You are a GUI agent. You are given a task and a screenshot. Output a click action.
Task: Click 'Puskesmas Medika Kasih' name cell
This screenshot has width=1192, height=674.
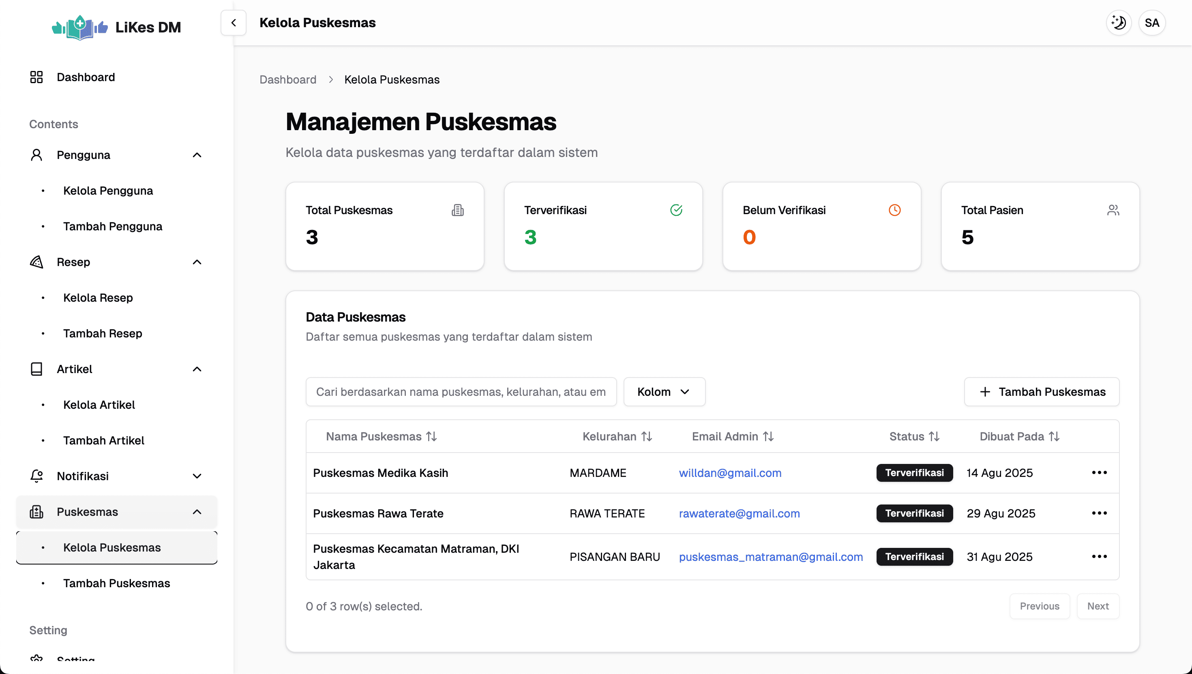click(380, 472)
